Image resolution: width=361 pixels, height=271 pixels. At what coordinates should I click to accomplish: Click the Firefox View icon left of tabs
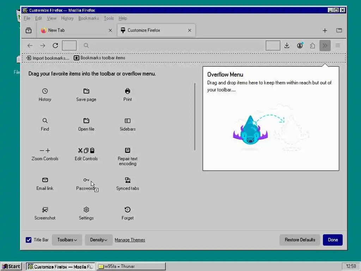point(29,30)
